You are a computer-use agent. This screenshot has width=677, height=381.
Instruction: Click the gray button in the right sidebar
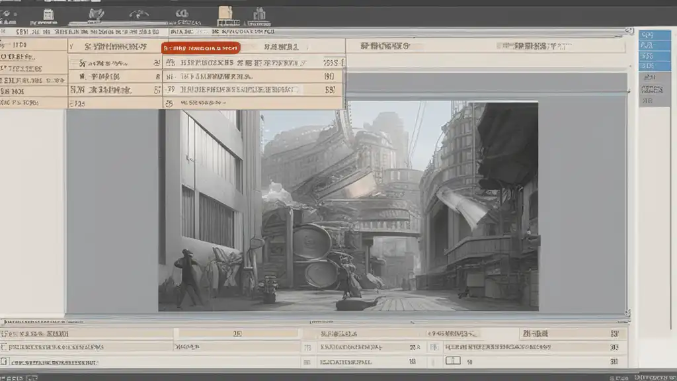pyautogui.click(x=652, y=89)
